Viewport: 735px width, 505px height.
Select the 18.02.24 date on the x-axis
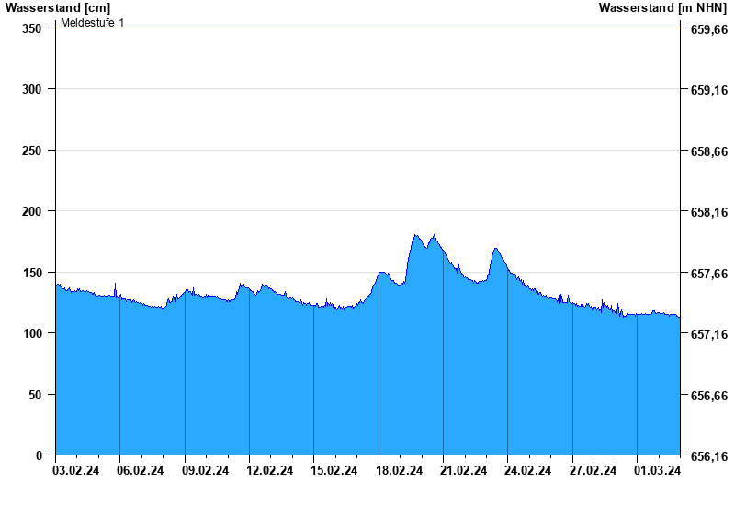(x=400, y=471)
